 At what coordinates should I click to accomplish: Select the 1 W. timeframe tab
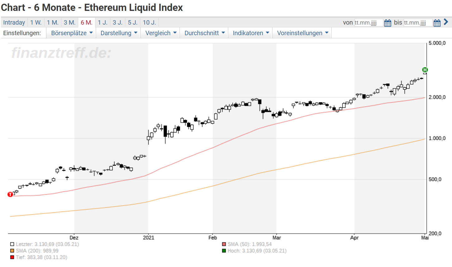36,22
